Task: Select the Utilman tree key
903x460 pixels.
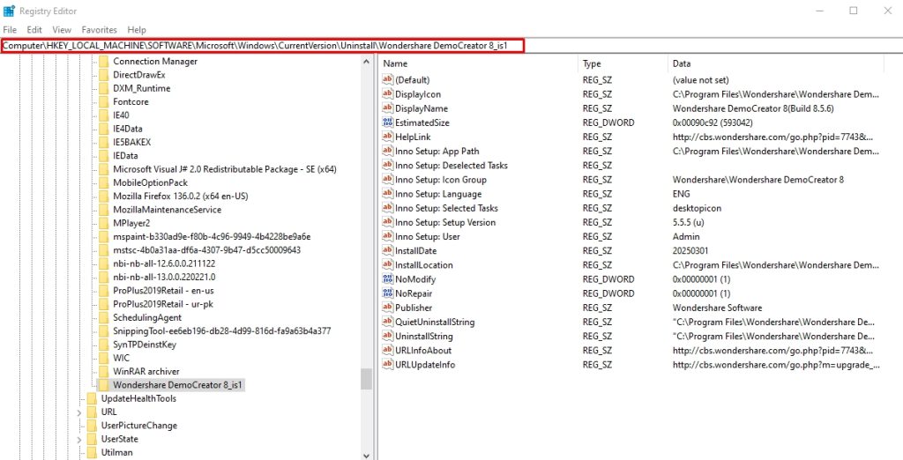Action: [116, 453]
